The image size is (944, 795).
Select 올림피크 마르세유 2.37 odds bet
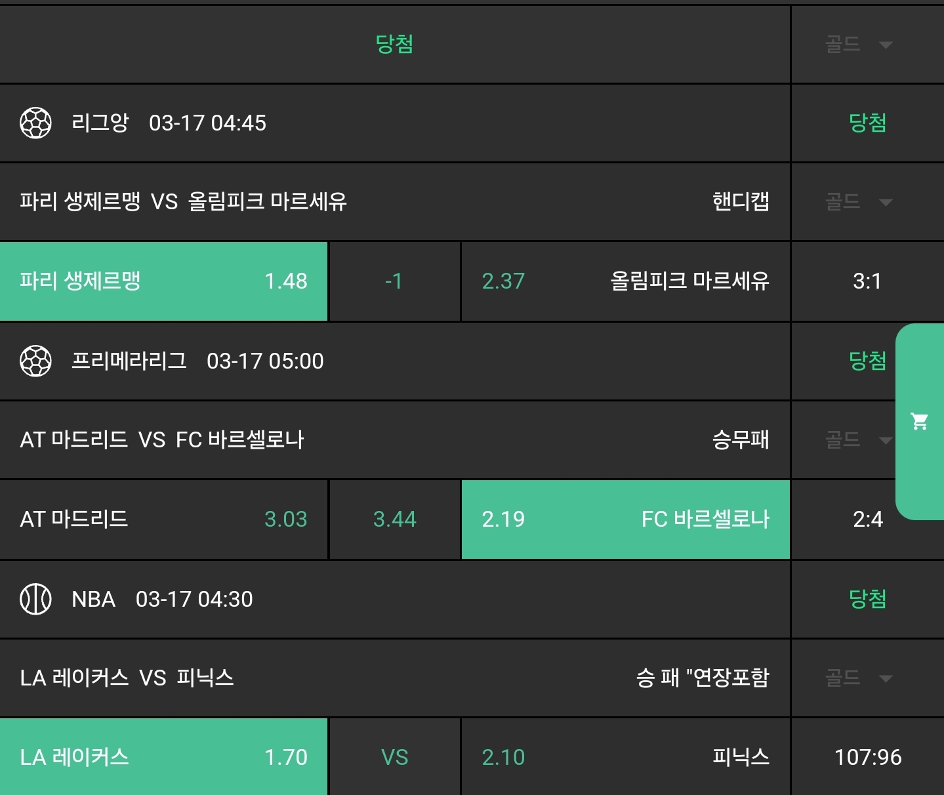(x=625, y=281)
